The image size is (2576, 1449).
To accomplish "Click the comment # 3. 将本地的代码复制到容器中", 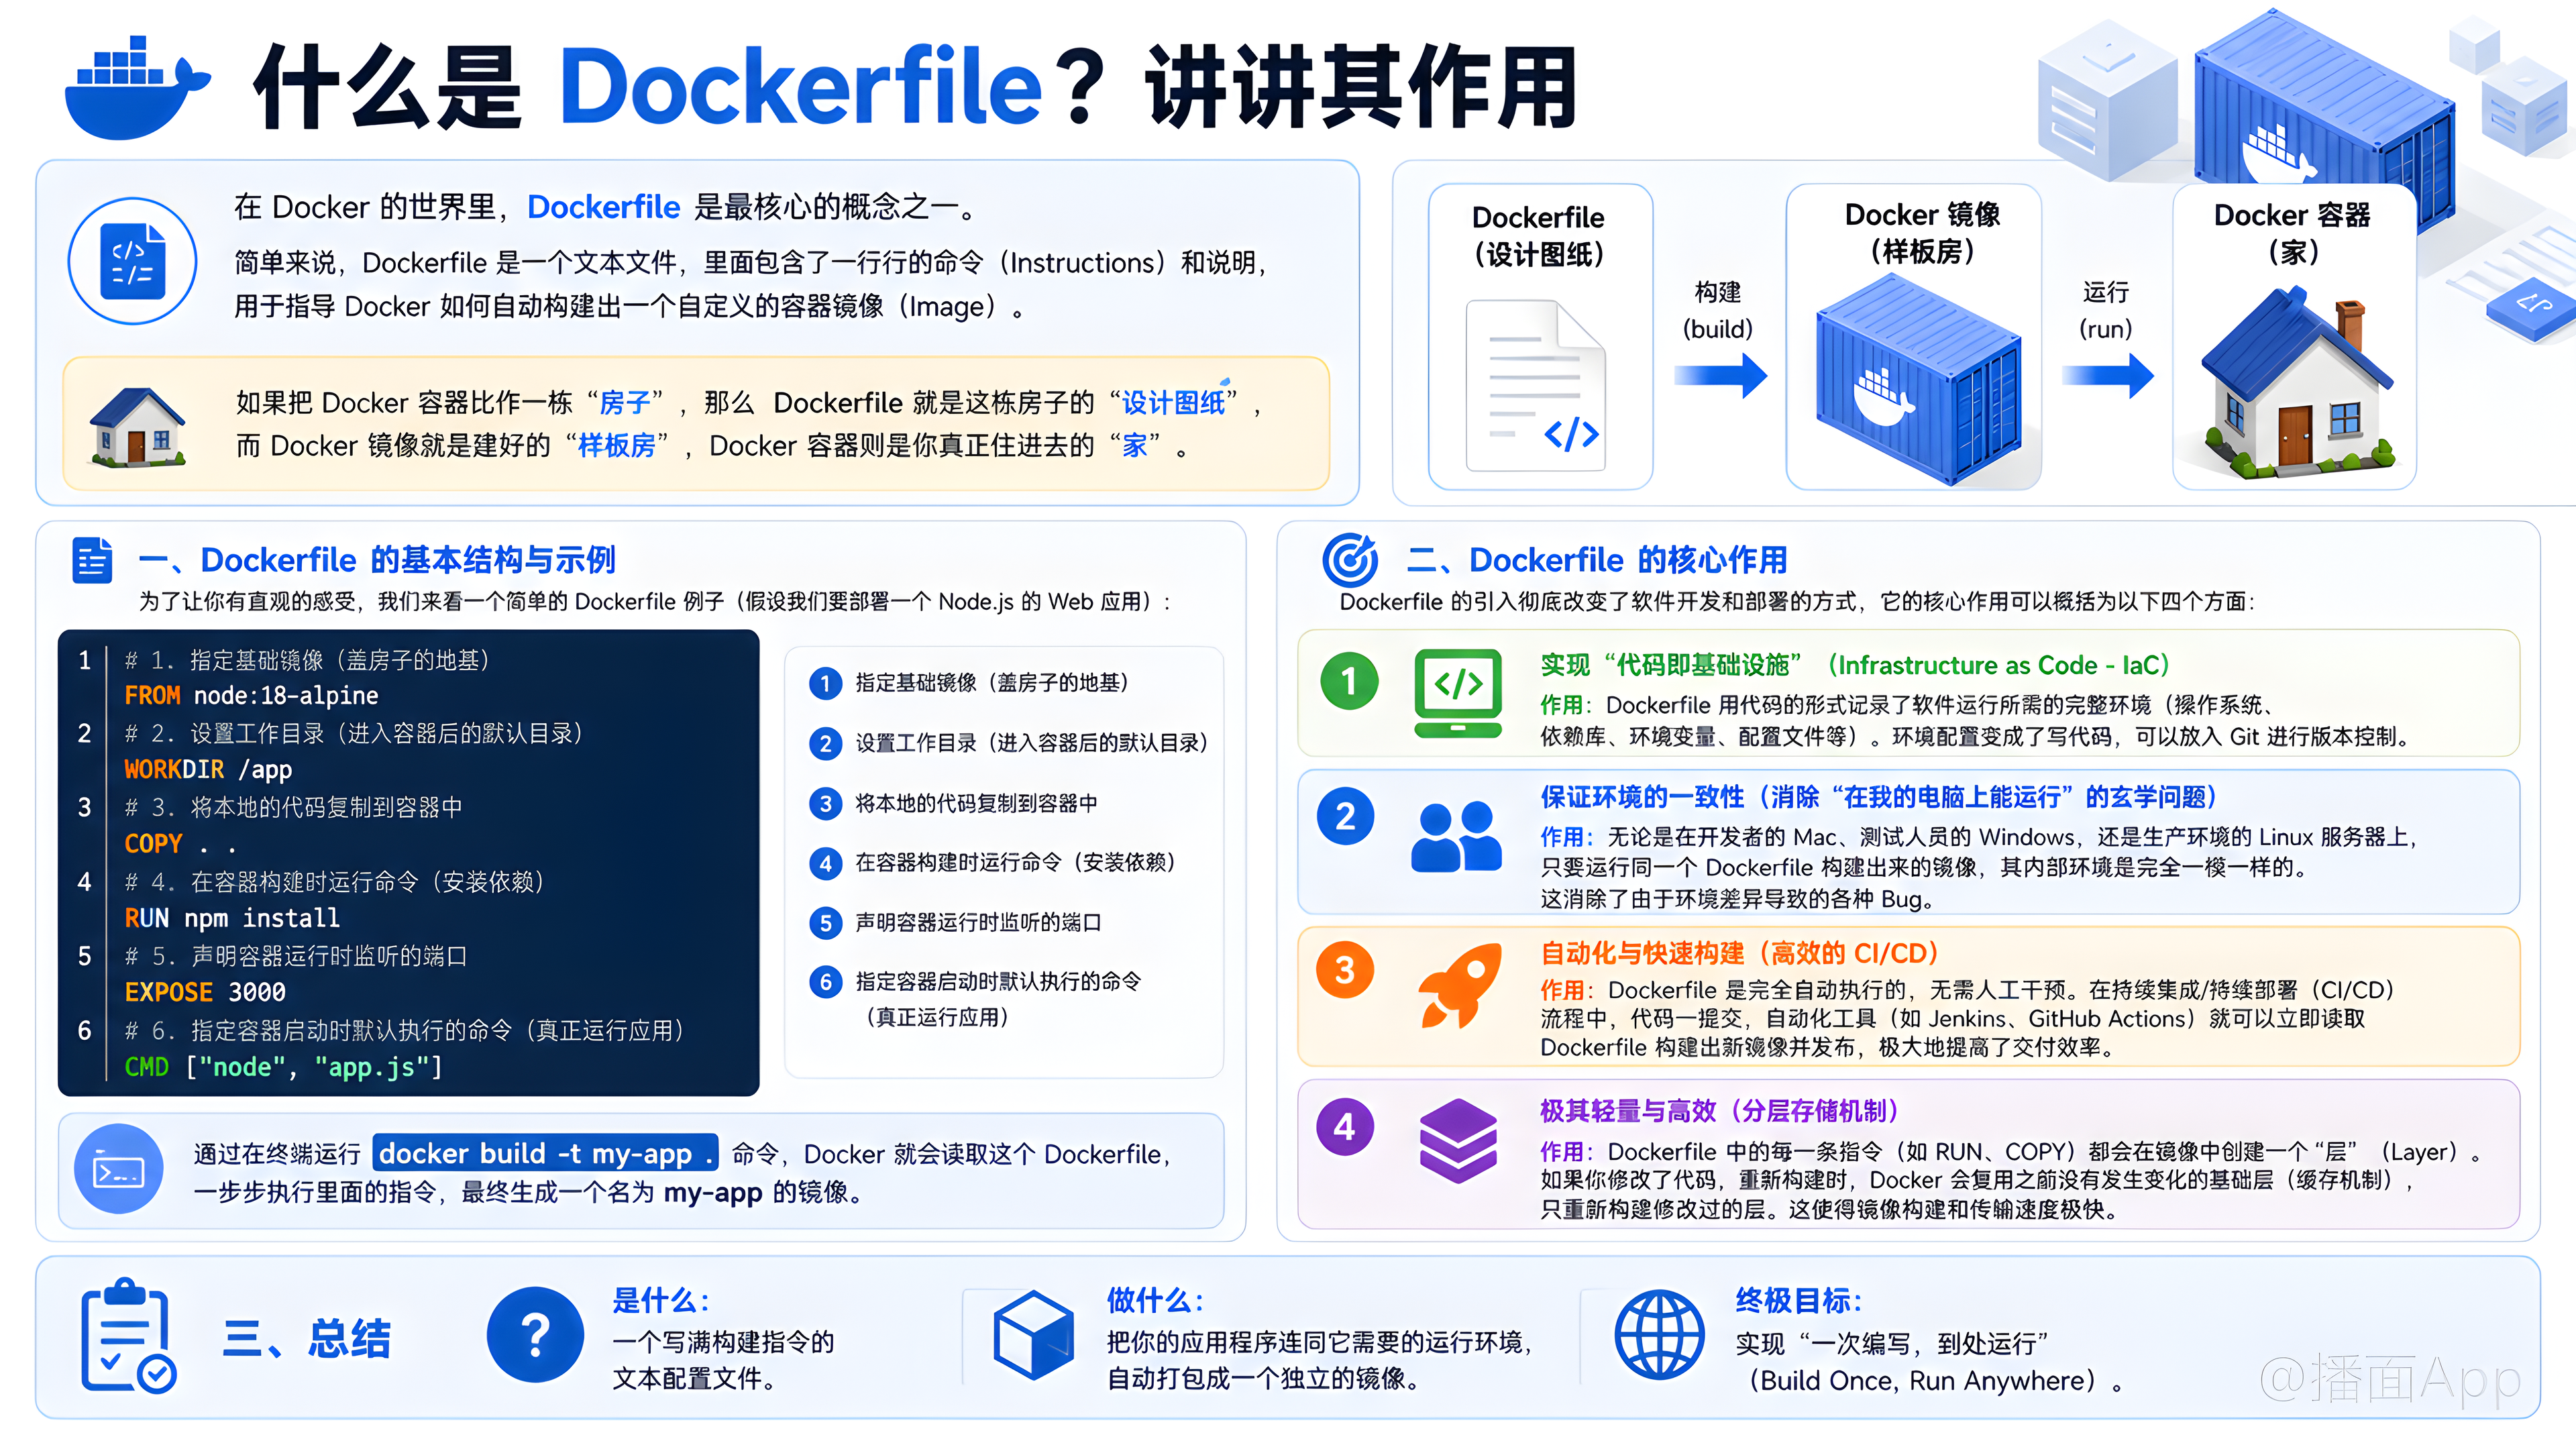I will pos(293,808).
